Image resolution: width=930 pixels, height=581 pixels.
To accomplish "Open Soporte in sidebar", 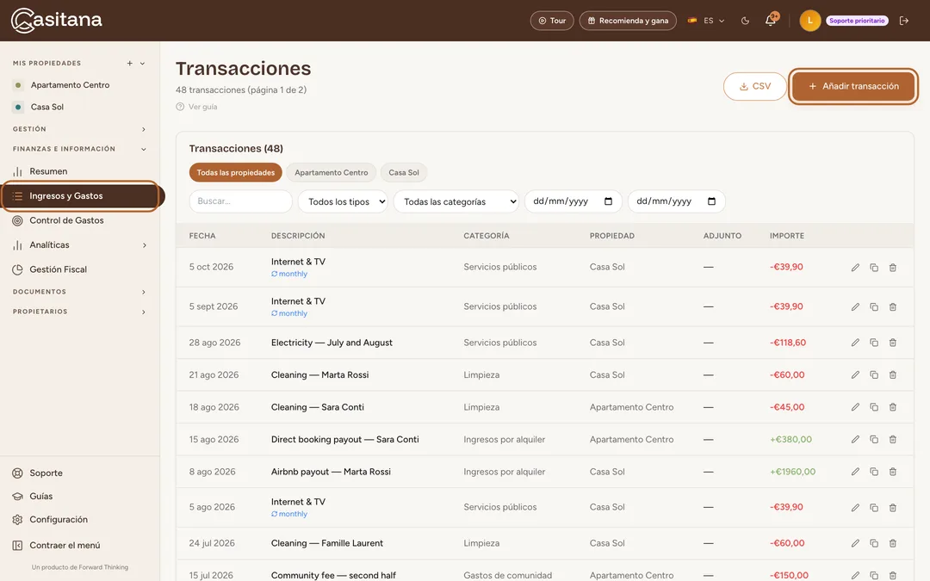I will (38, 473).
